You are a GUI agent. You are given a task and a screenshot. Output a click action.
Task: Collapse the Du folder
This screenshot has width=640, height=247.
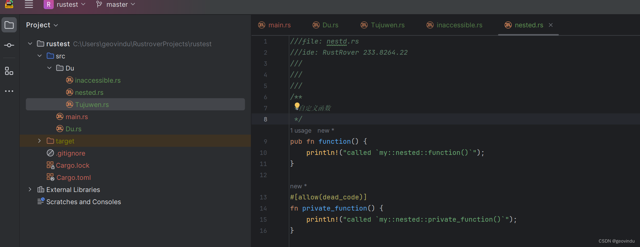49,68
